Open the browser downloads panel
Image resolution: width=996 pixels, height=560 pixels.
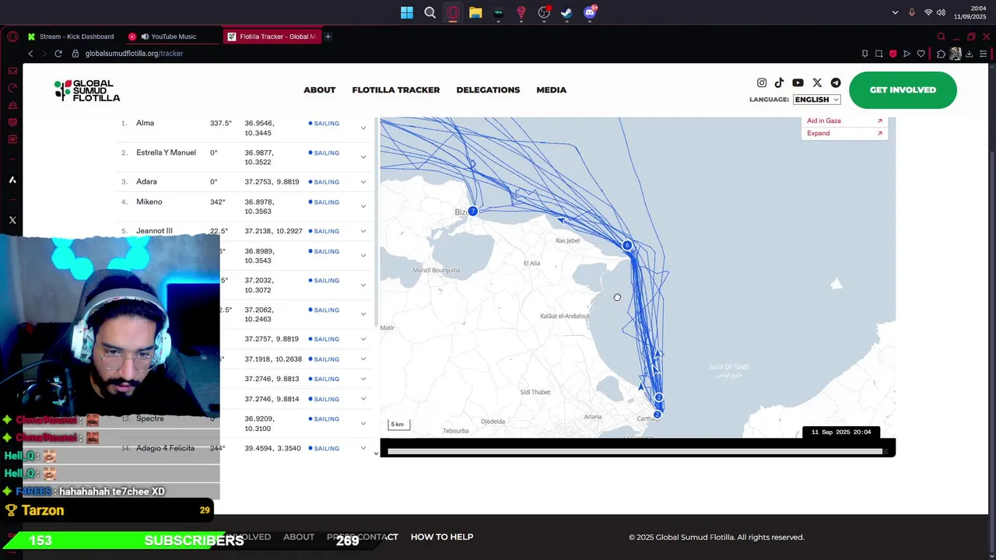[x=970, y=54]
